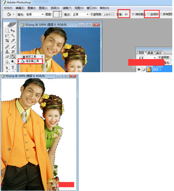This screenshot has width=174, height=191.
Task: Select the Path Selection arrow tool
Action: point(7,68)
